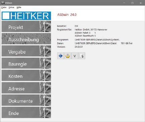Screen dimensions: 145x122
Task: Click the V toolbar button
Action: click(75, 56)
